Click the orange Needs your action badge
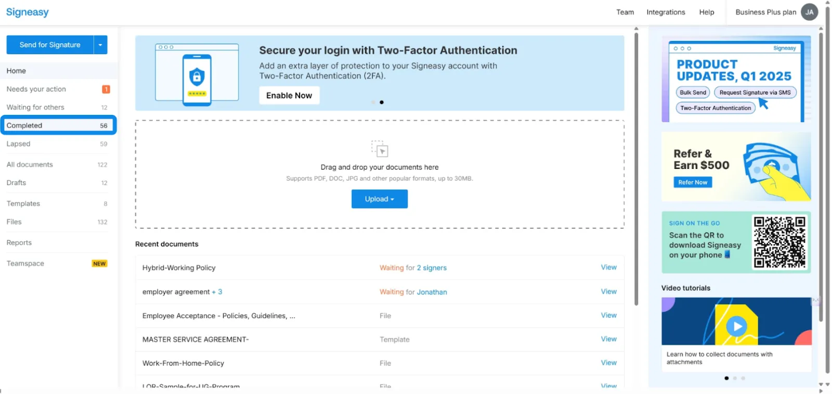Screen dimensions: 832x394 pyautogui.click(x=106, y=89)
